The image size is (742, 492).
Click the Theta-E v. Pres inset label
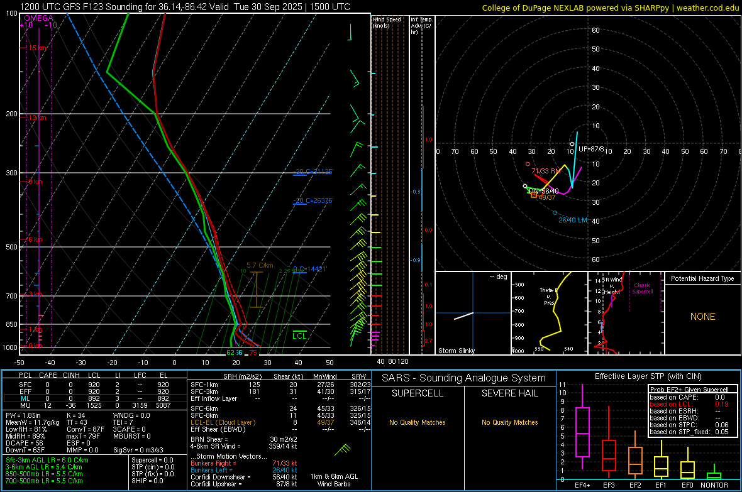click(548, 297)
